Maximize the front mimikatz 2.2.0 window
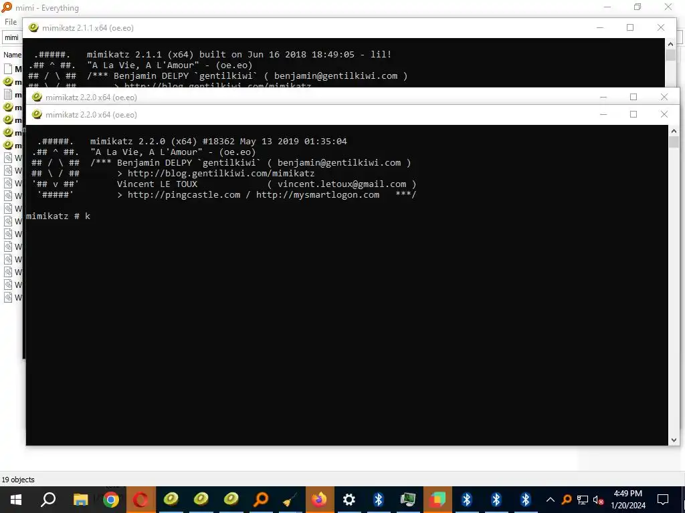Image resolution: width=685 pixels, height=513 pixels. [x=633, y=114]
